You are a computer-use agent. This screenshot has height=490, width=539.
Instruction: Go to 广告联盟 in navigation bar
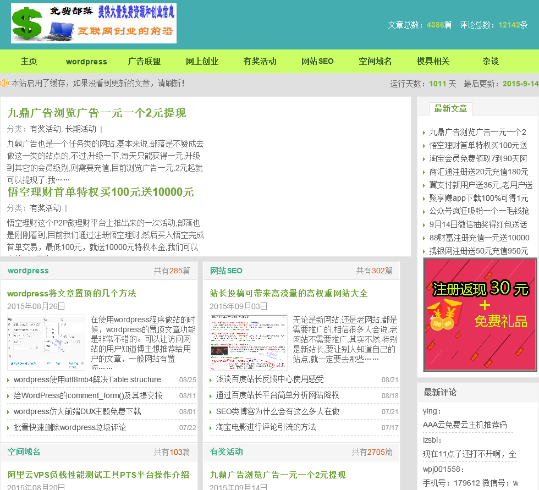point(144,61)
